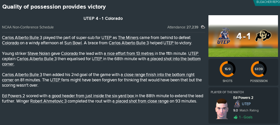Click the Colorado Buffaloes logo in scoreboard
Image resolution: width=280 pixels, height=125 pixels.
pos(263,36)
